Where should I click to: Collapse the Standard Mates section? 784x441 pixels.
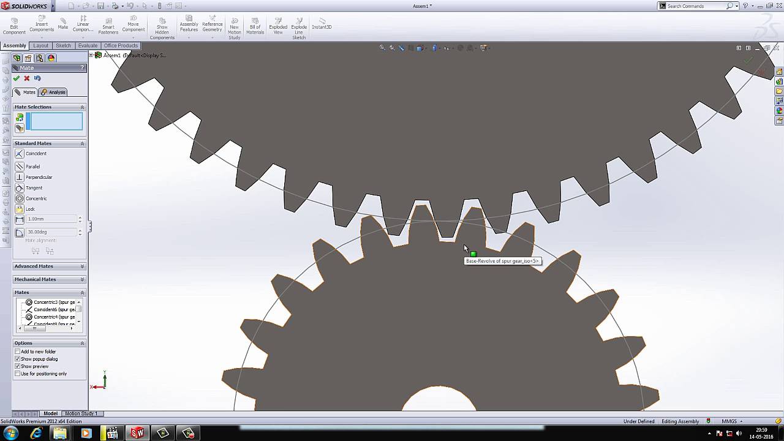82,143
